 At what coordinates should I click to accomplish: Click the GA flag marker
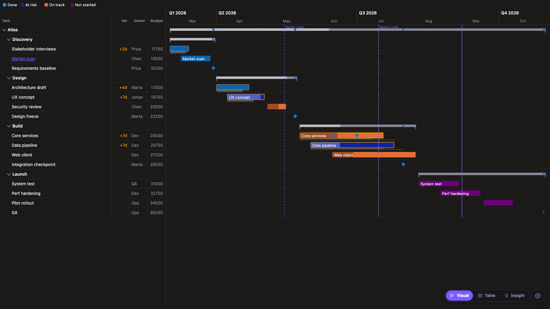544,212
